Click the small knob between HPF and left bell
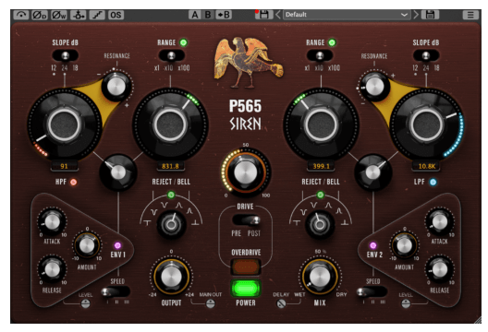This screenshot has width=488, height=332. [x=118, y=172]
